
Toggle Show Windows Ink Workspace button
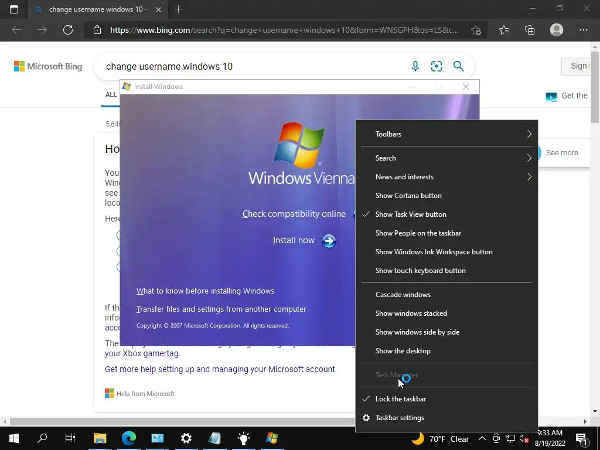(x=446, y=252)
